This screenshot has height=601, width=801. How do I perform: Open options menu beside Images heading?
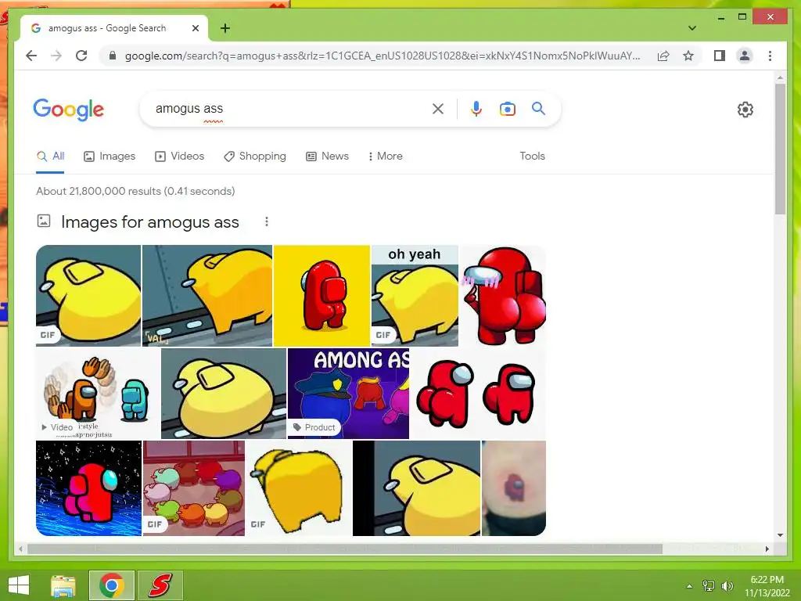(266, 221)
